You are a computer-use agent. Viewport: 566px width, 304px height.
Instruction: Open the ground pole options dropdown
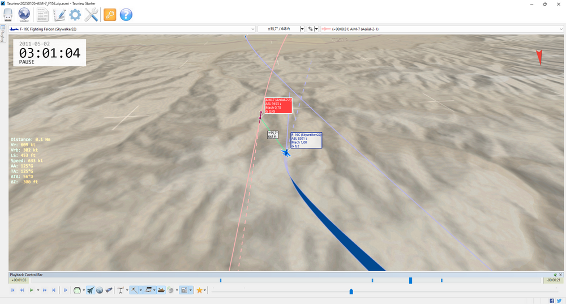pyautogui.click(x=127, y=290)
